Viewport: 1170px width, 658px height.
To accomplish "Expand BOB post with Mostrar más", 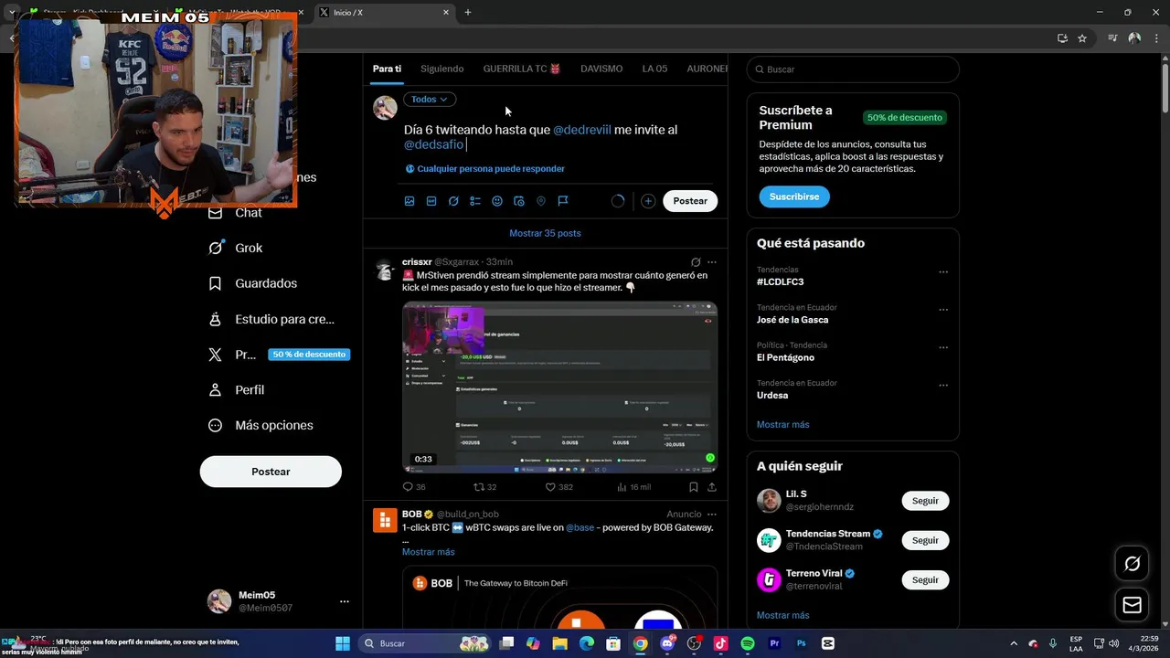I will coord(428,552).
